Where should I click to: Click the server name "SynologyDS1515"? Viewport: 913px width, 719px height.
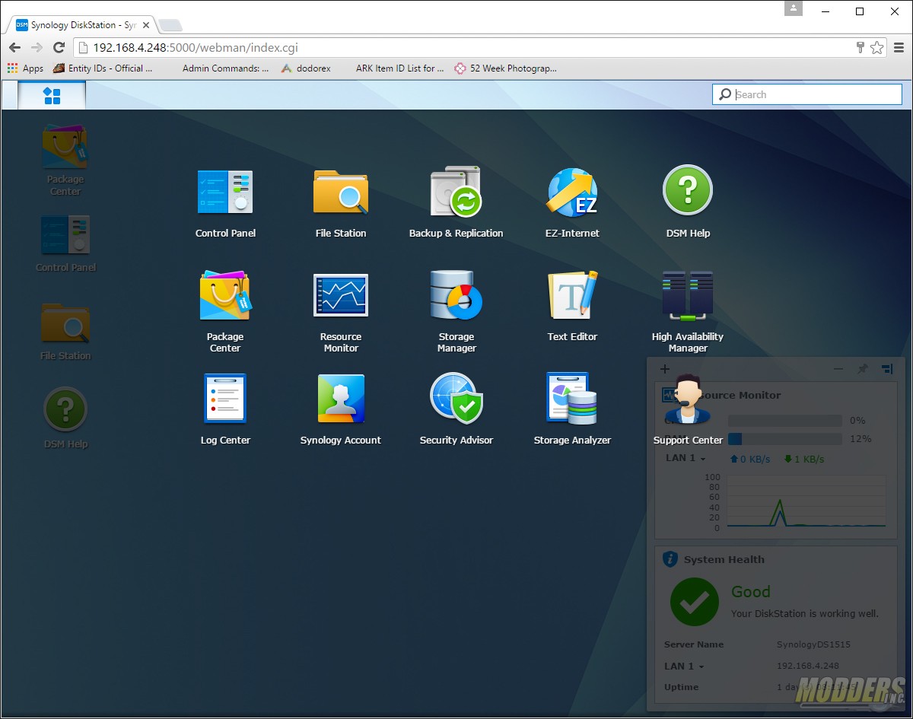coord(813,644)
